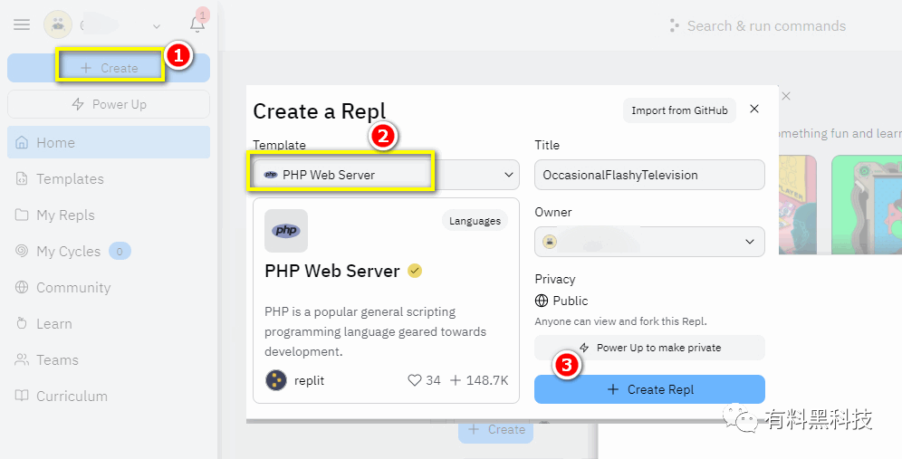Click the heart likes icon on template
The image size is (902, 459).
pos(415,380)
